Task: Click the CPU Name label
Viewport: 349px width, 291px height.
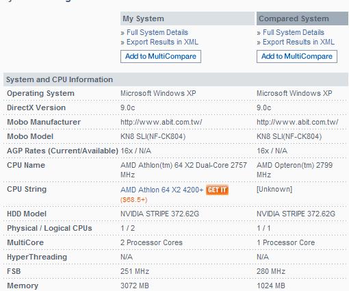Action: (x=26, y=165)
